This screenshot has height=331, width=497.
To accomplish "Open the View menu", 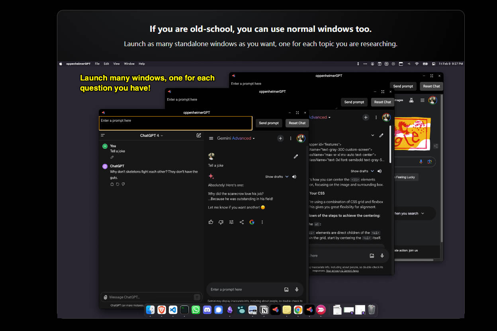I will [x=116, y=64].
